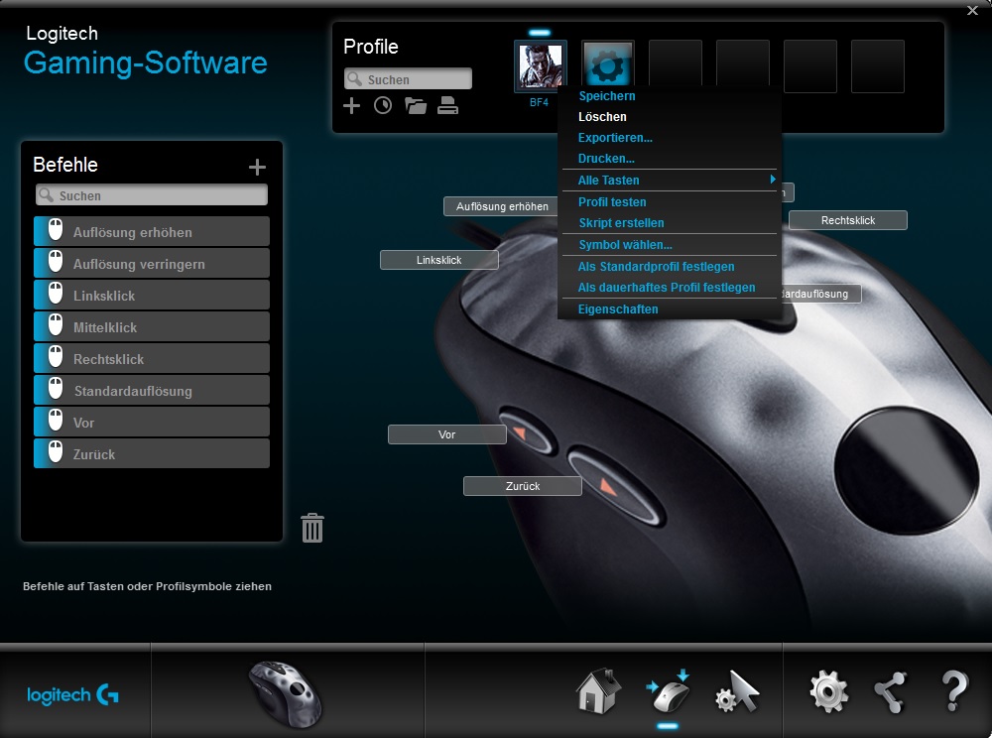Open Eigenschaften from the context menu
Viewport: 992px width, 738px height.
pyautogui.click(x=670, y=309)
